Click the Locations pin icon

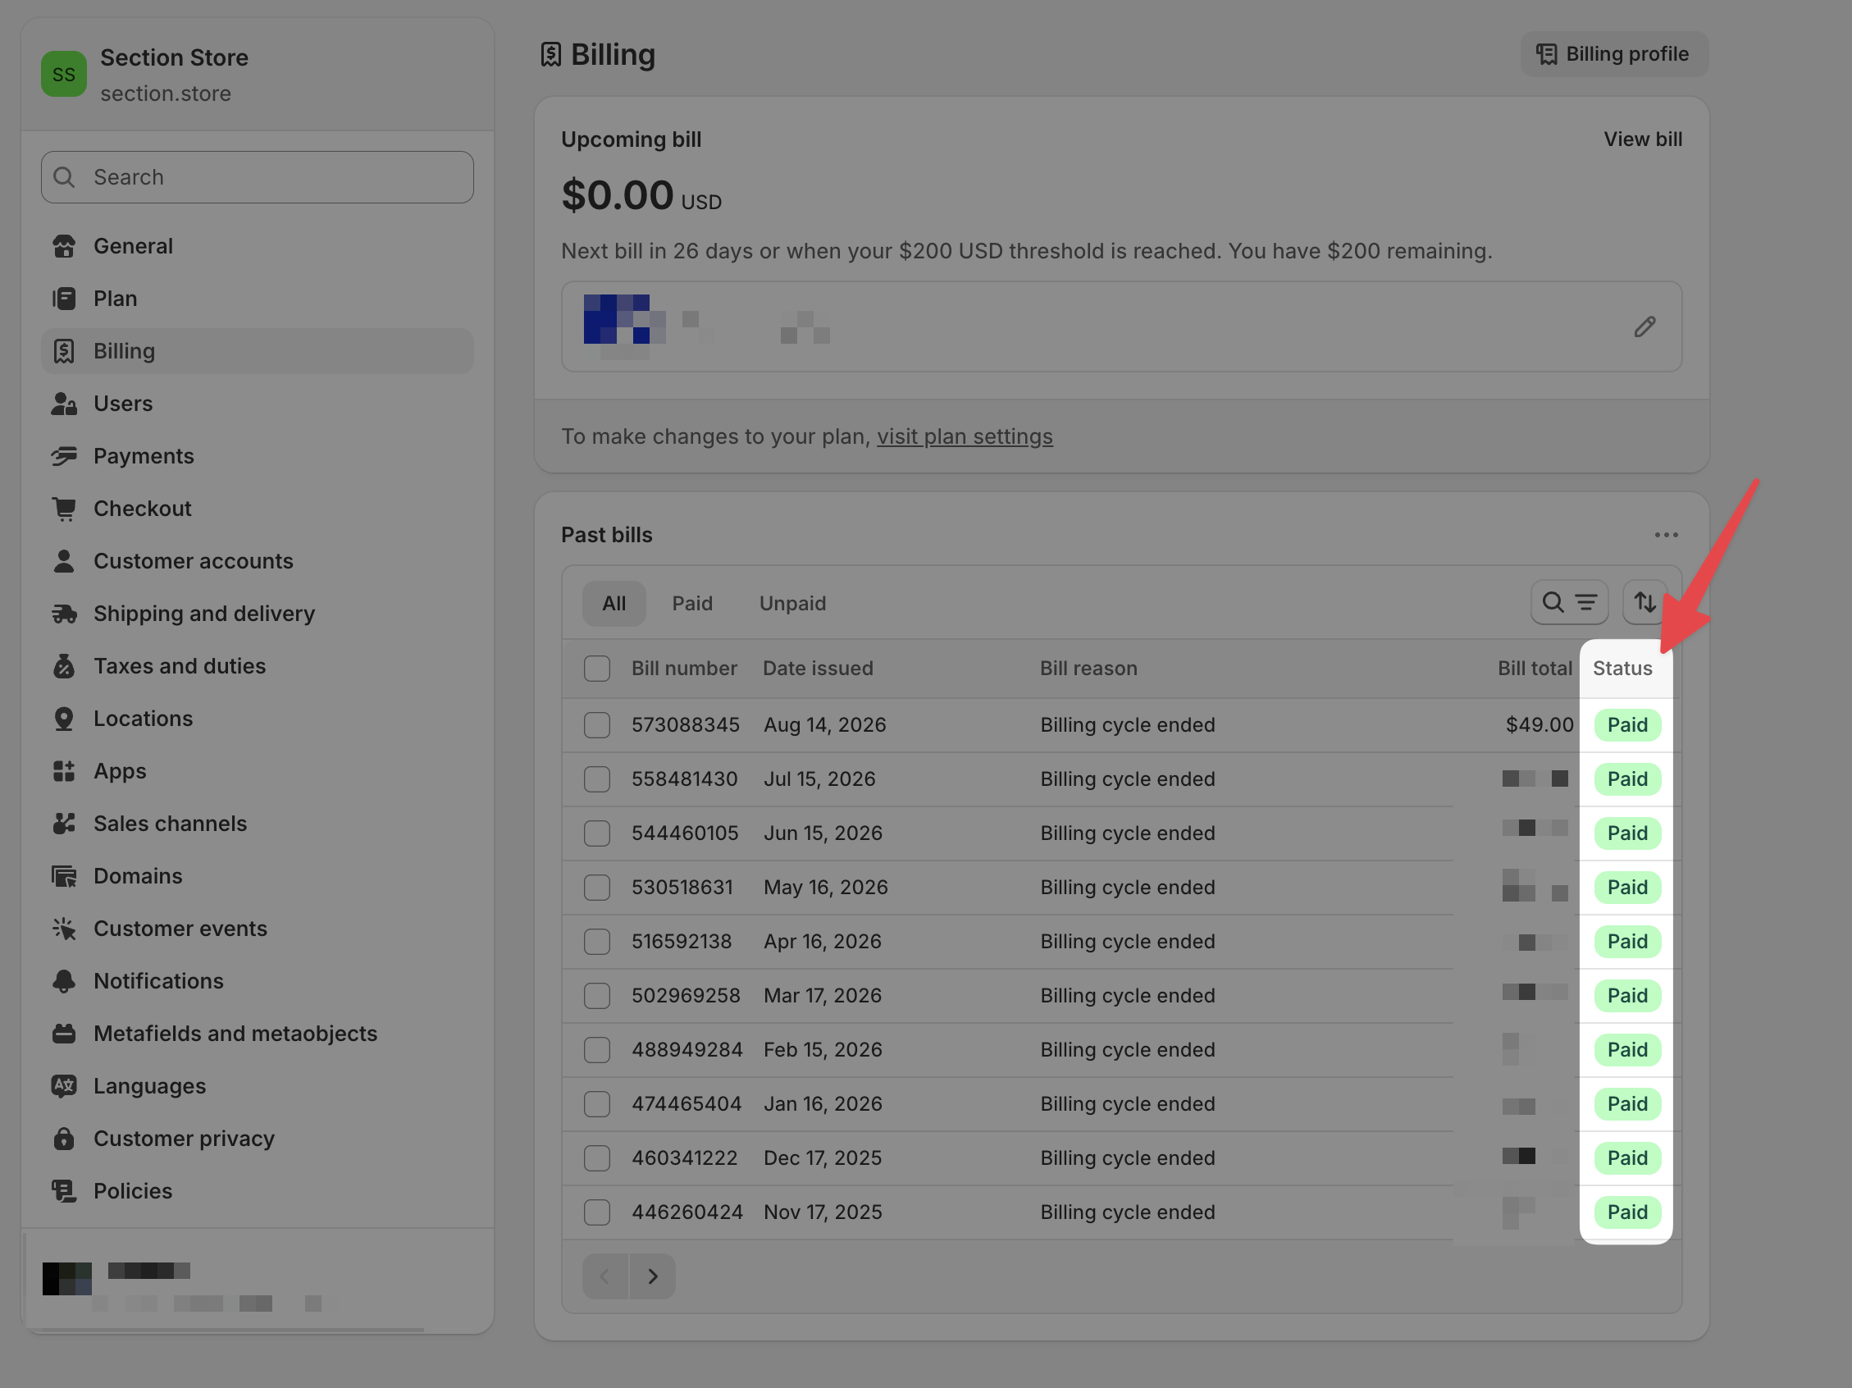[64, 719]
